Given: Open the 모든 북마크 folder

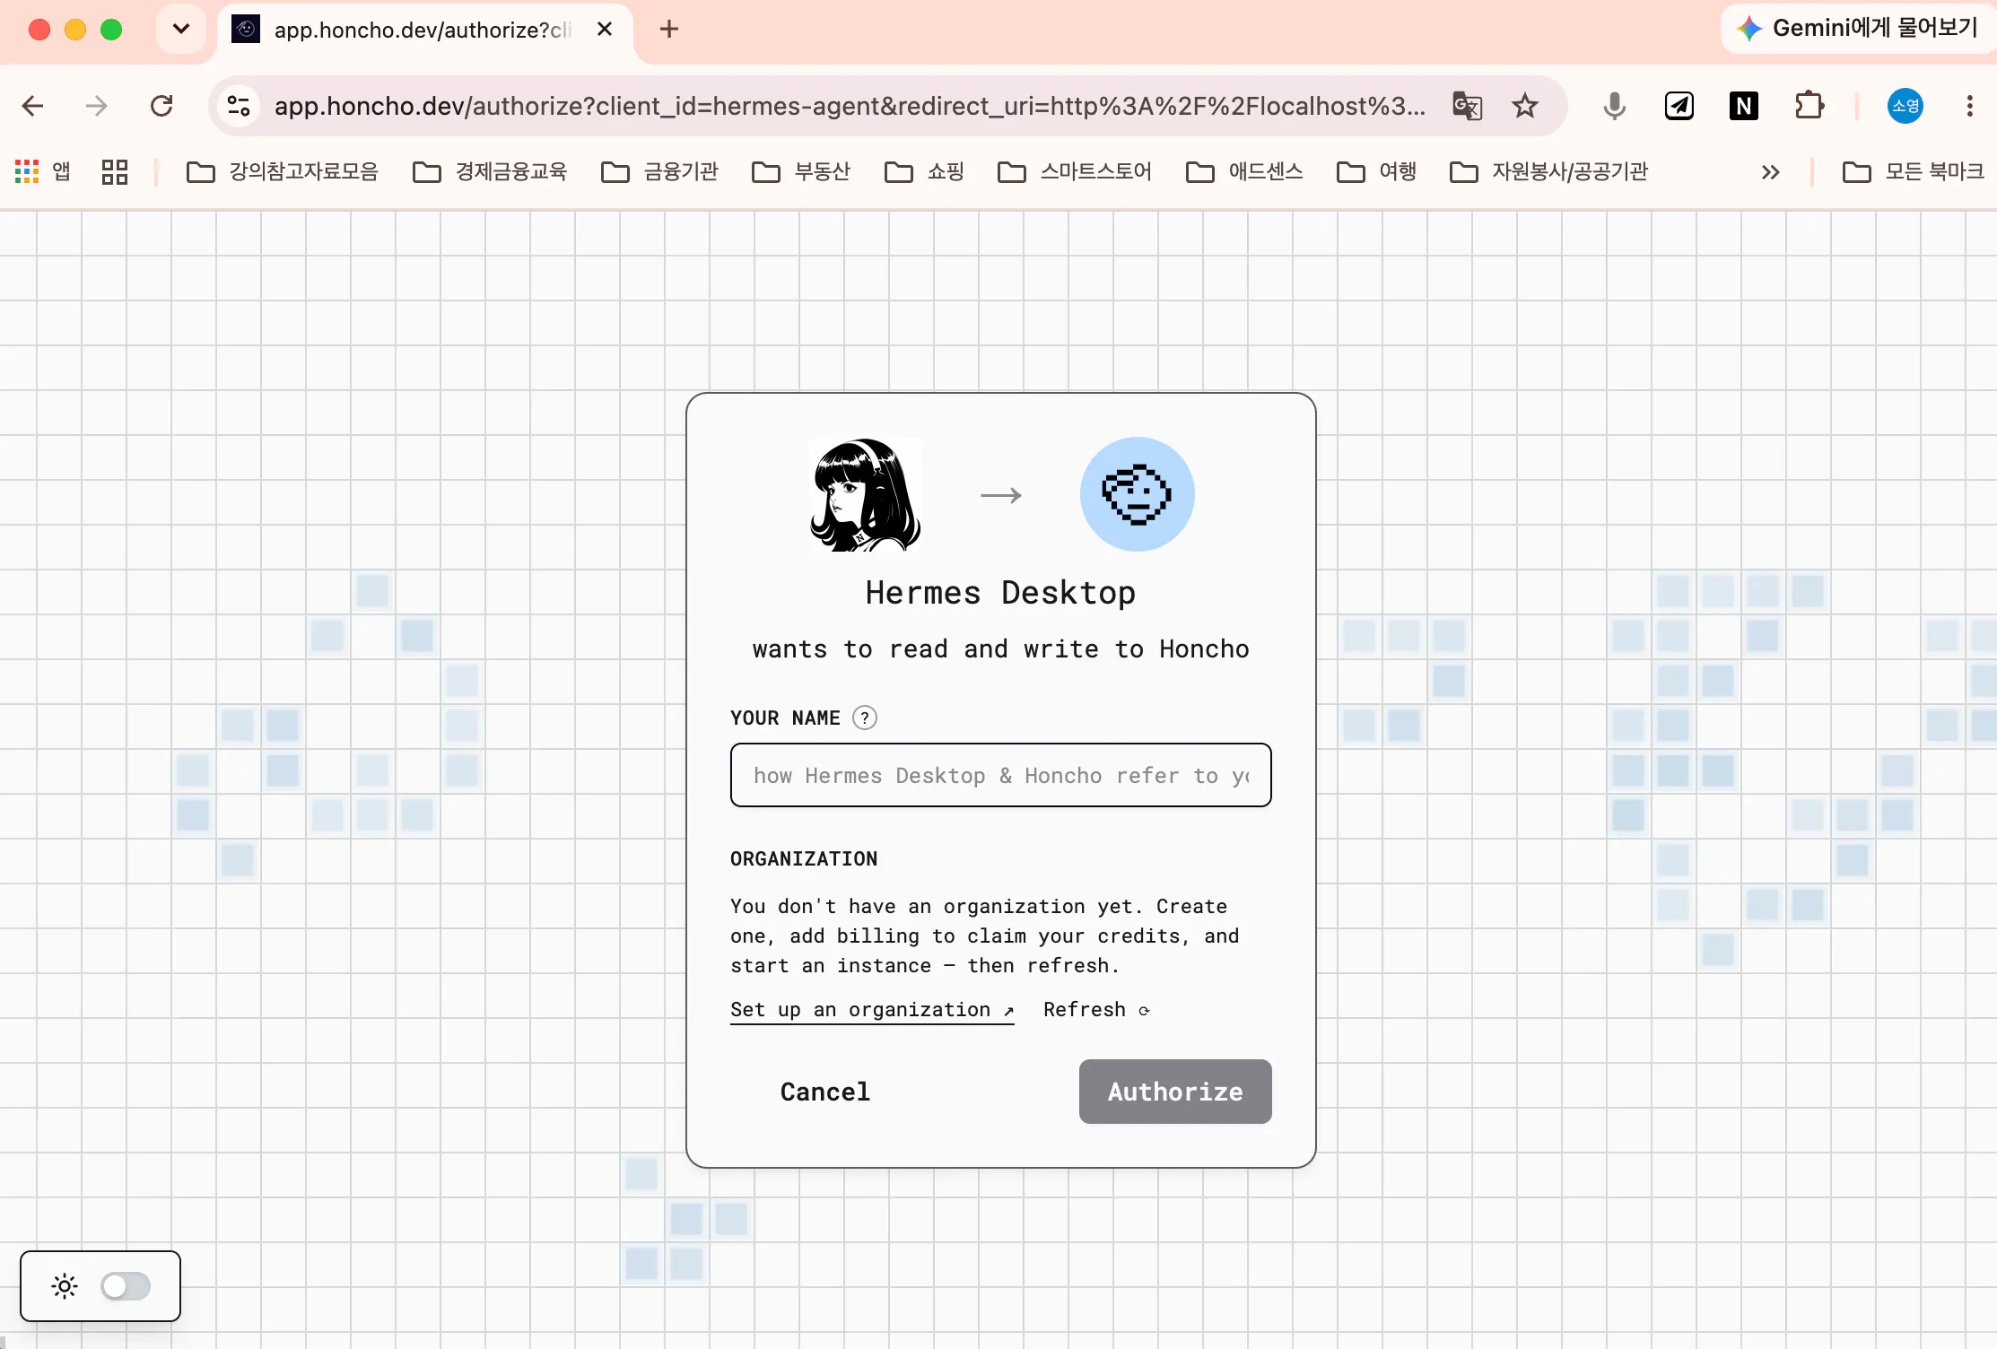Looking at the screenshot, I should pos(1914,171).
